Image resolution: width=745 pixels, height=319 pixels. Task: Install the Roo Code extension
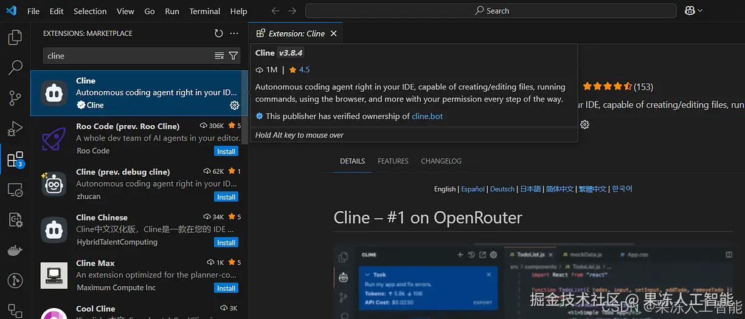[x=226, y=151]
